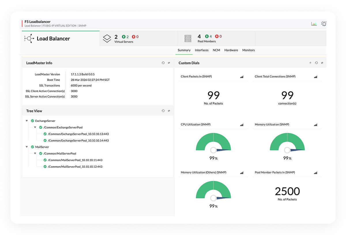Open the Client Packets In graph icon
The image size is (346, 240).
242,77
